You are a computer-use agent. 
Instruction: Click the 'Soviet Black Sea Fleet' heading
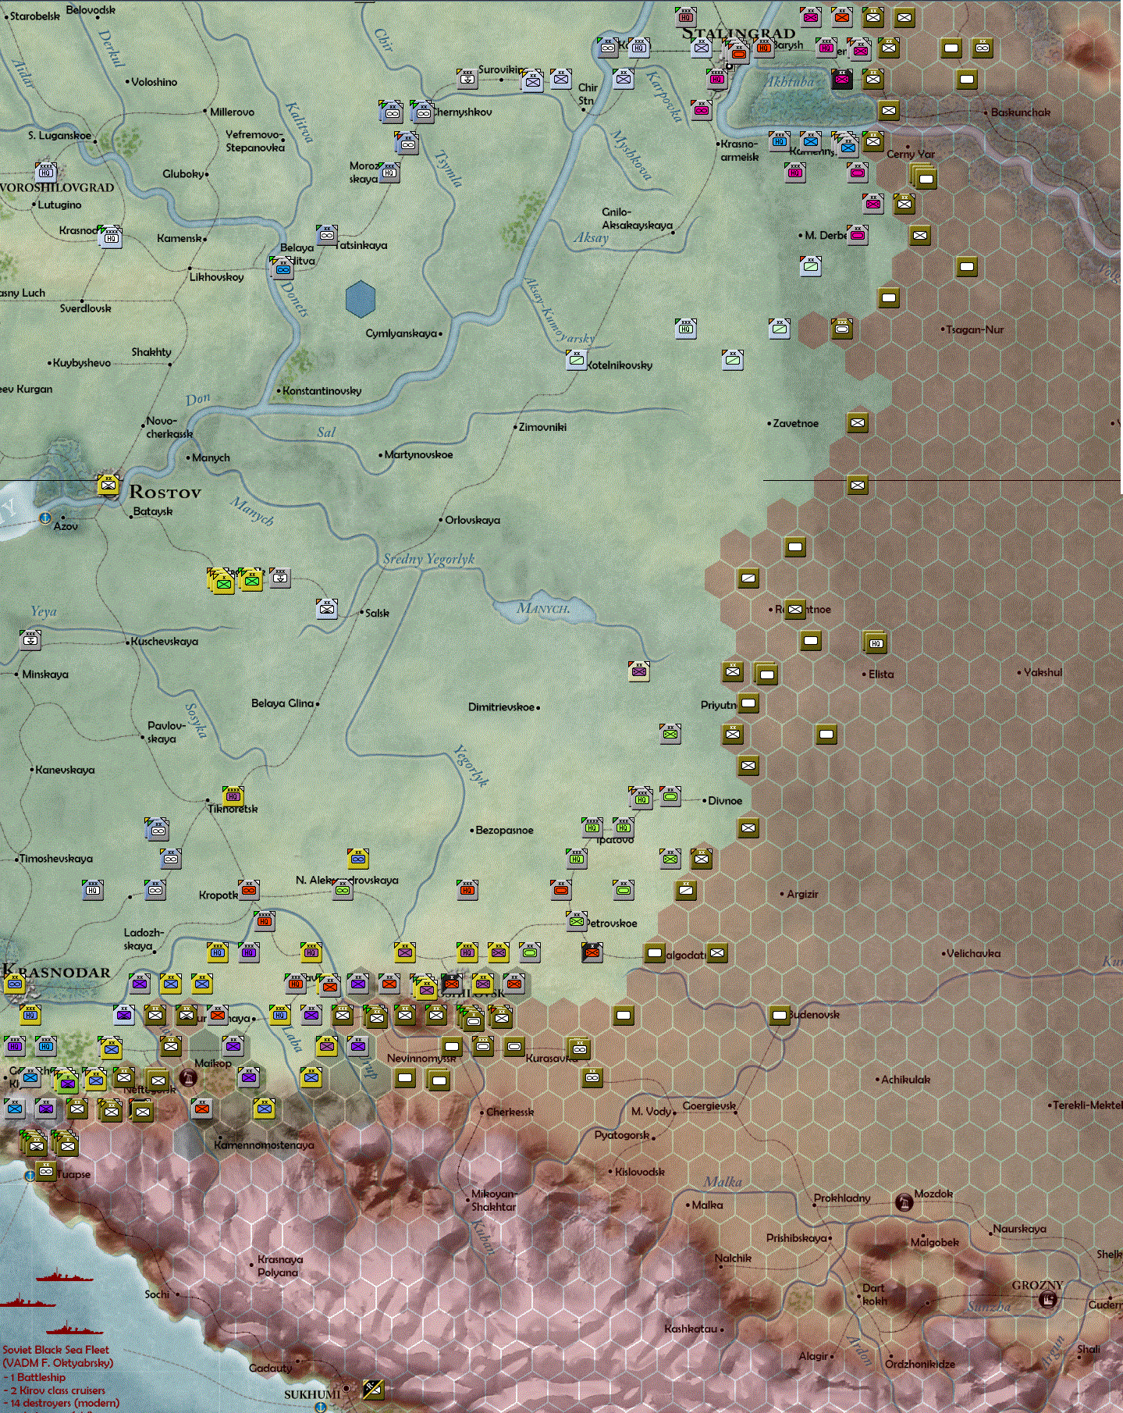55,1349
